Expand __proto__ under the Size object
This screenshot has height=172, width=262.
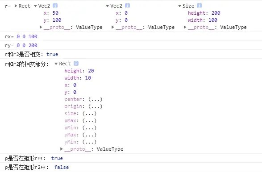pyautogui.click(x=185, y=27)
